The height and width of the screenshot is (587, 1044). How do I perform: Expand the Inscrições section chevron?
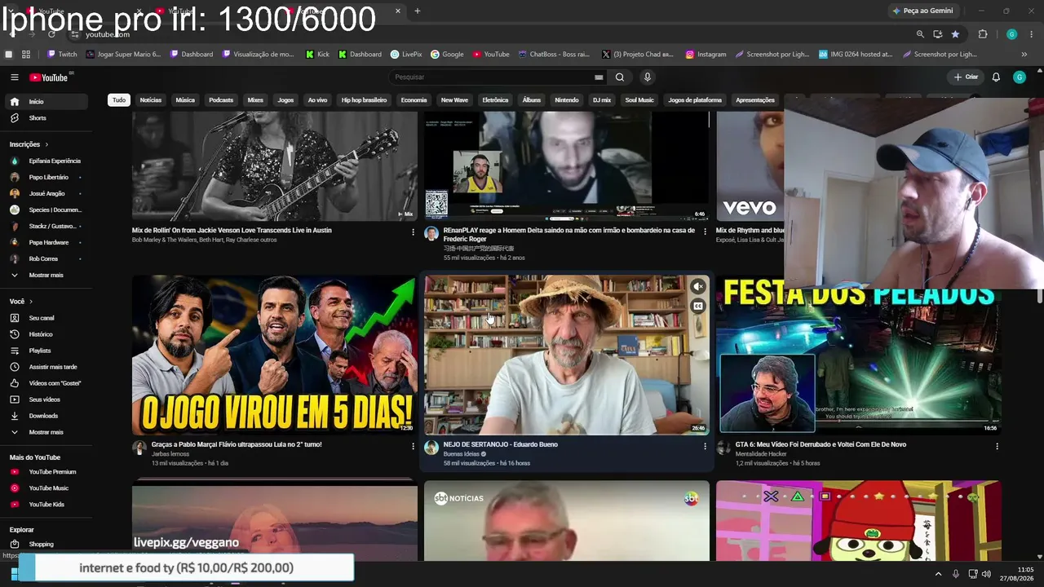pos(46,145)
